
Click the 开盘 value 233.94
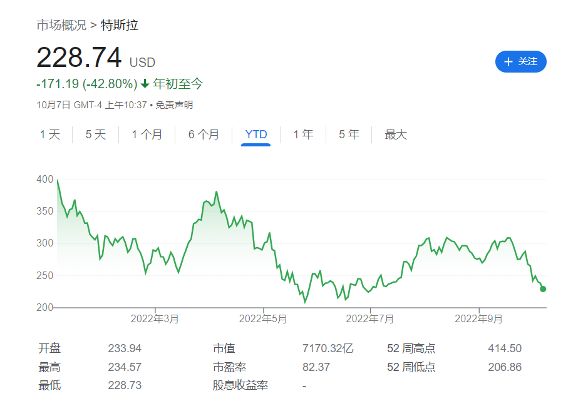pos(125,348)
